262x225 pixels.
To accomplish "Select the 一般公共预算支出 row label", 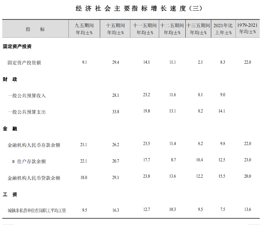I will click(x=27, y=112).
